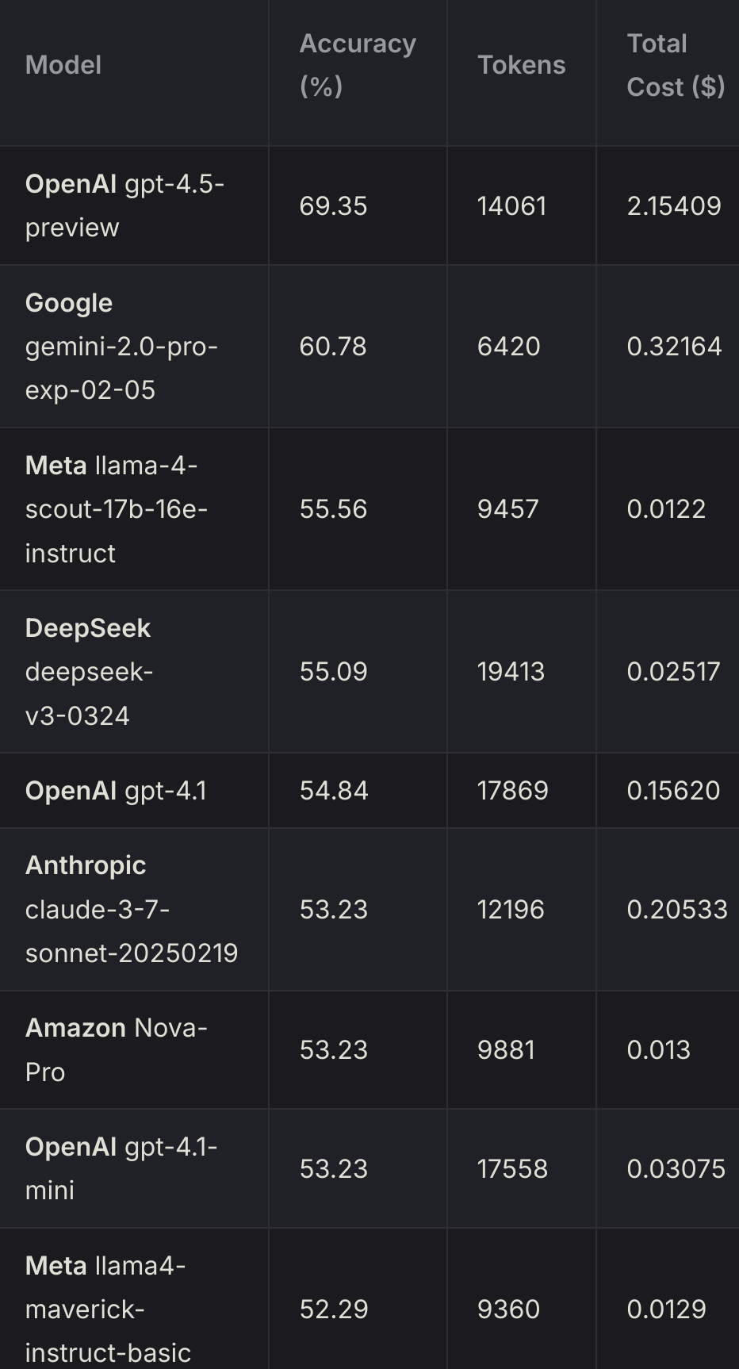Click the OpenAI gpt-4.1-mini model cell
This screenshot has height=1369, width=739.
click(x=121, y=1168)
